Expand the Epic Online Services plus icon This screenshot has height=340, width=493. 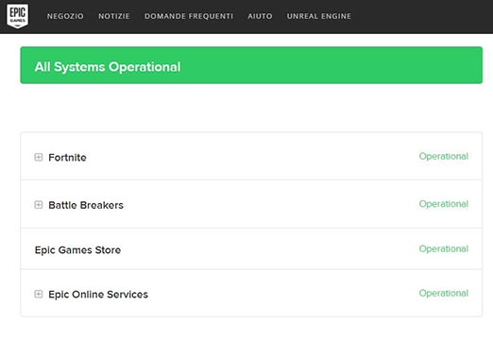coord(39,294)
